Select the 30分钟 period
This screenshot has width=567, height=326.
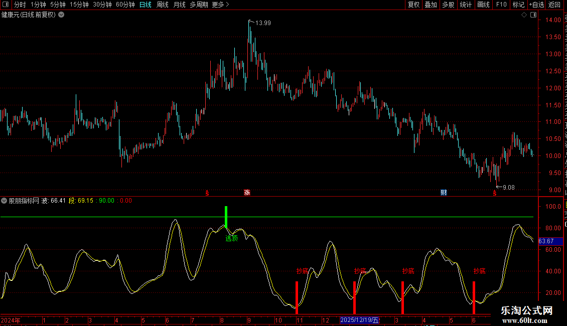[x=102, y=5]
